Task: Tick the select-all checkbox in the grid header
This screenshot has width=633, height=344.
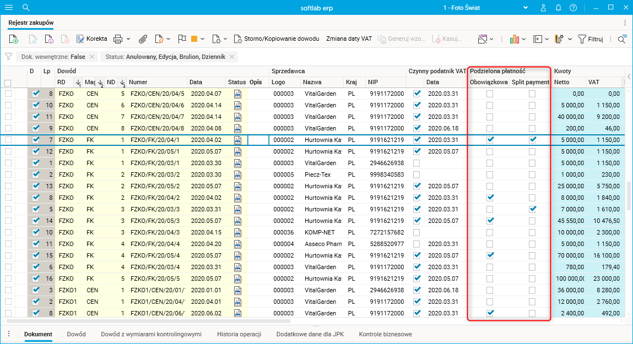Action: 8,83
